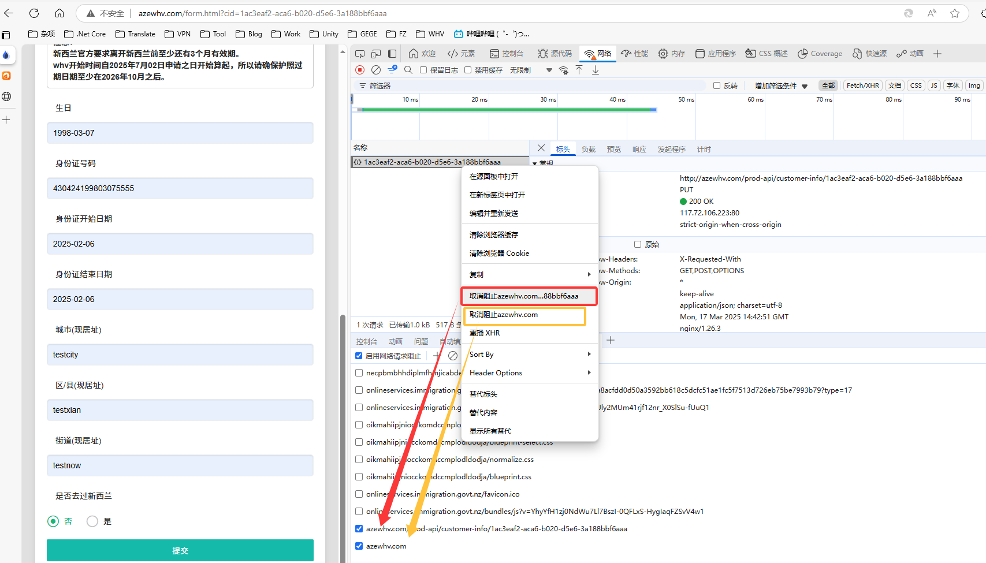986x563 pixels.
Task: Filter requests by Fetch/XHR
Action: pos(862,85)
